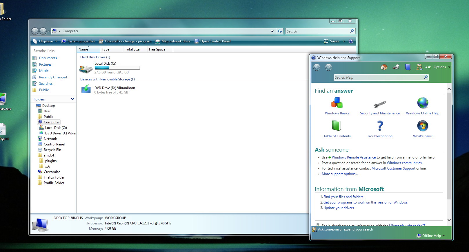Click More support options link
The height and width of the screenshot is (252, 469).
point(340,174)
